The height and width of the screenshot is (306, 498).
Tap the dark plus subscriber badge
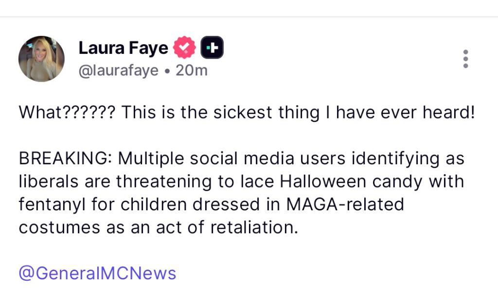pos(212,48)
